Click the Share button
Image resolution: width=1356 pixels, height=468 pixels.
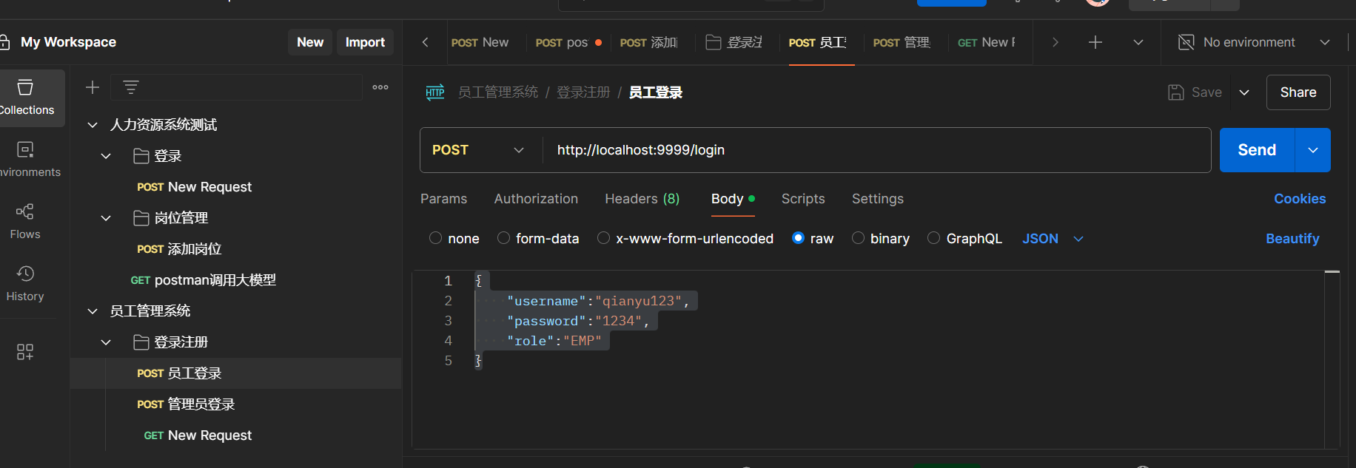click(1298, 92)
